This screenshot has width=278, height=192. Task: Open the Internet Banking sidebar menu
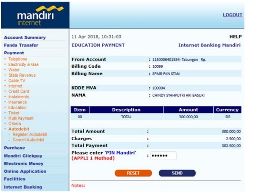pyautogui.click(x=23, y=187)
